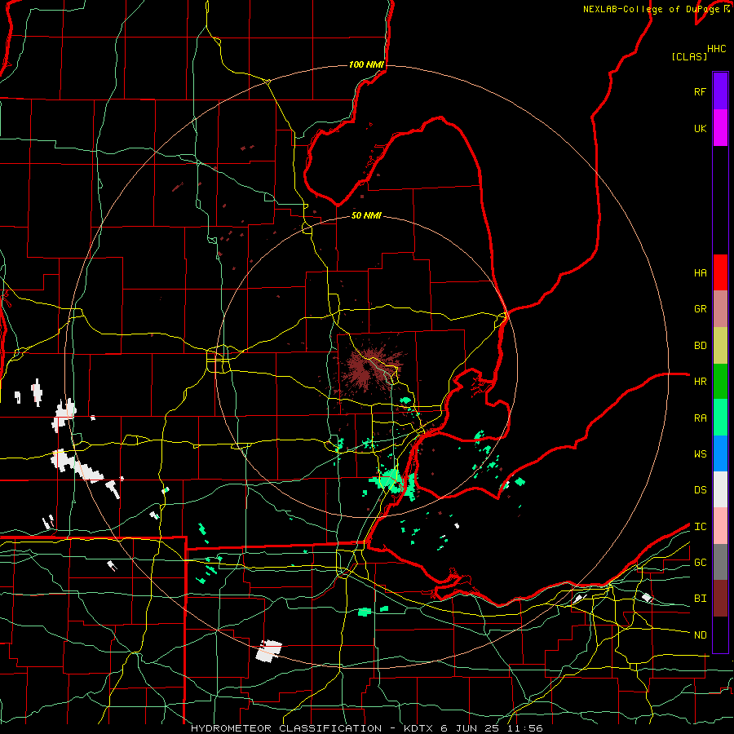Click the 'RA' legend label
Viewport: 734px width, 734px height.
click(x=700, y=418)
